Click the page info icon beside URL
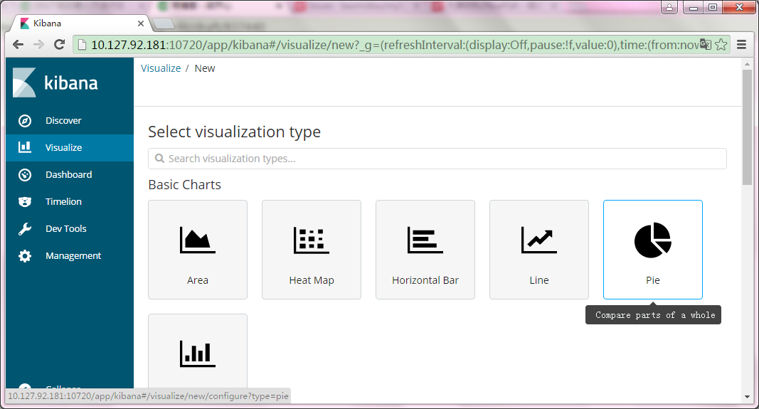This screenshot has height=409, width=759. tap(82, 45)
